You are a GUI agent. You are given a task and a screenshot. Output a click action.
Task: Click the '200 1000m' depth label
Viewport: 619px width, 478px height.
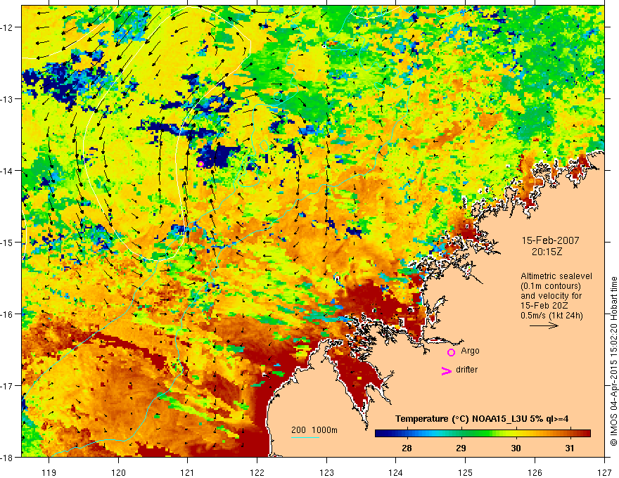pos(314,430)
